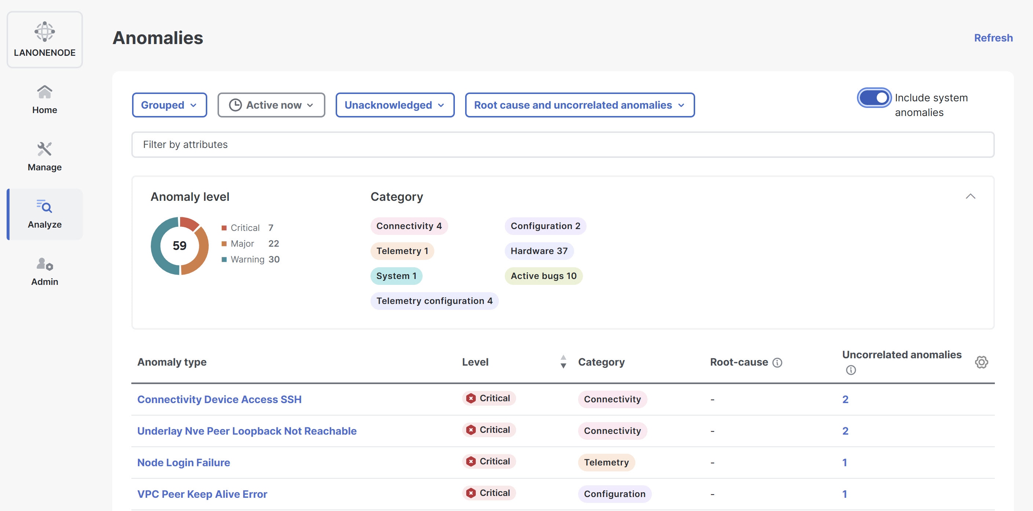The height and width of the screenshot is (511, 1033).
Task: Filter by Active bugs 10 chip
Action: coord(543,276)
